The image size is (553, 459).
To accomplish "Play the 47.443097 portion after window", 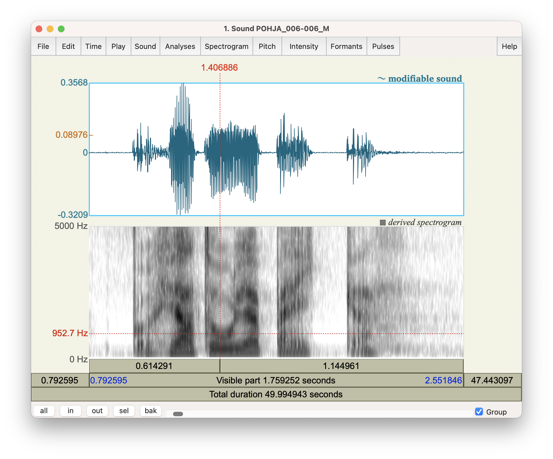I will coord(492,380).
